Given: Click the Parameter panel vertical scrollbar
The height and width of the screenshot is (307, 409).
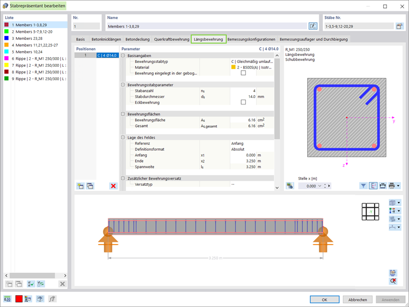Looking at the screenshot, I should point(277,99).
